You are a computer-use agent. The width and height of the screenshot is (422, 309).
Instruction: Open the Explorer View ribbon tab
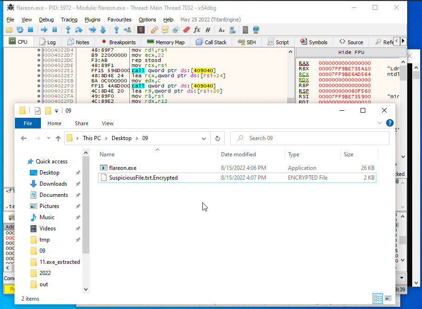[107, 123]
